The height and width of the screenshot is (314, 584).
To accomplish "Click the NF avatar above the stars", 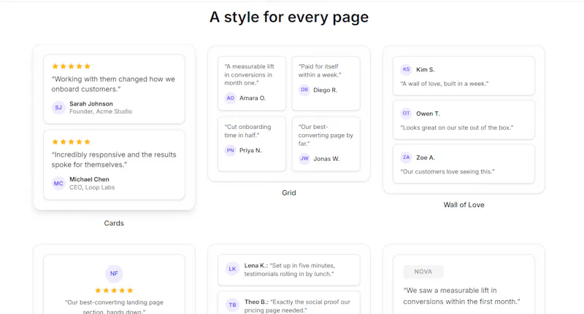I will click(x=114, y=273).
